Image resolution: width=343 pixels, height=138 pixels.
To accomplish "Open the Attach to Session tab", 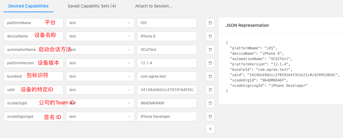I will [x=154, y=6].
